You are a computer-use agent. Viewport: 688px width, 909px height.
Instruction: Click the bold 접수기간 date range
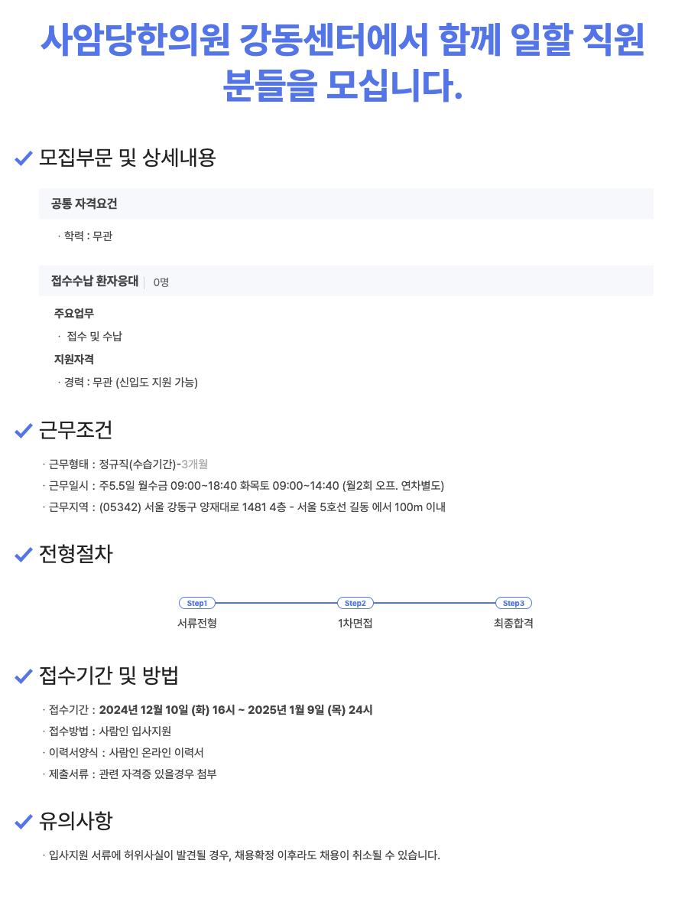point(235,710)
